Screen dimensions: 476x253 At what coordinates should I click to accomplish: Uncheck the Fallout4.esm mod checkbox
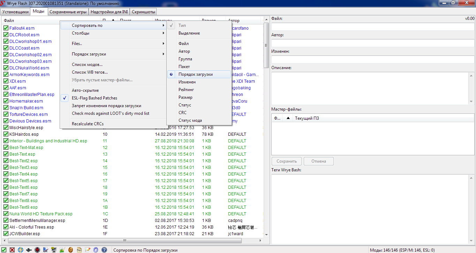tap(6, 28)
